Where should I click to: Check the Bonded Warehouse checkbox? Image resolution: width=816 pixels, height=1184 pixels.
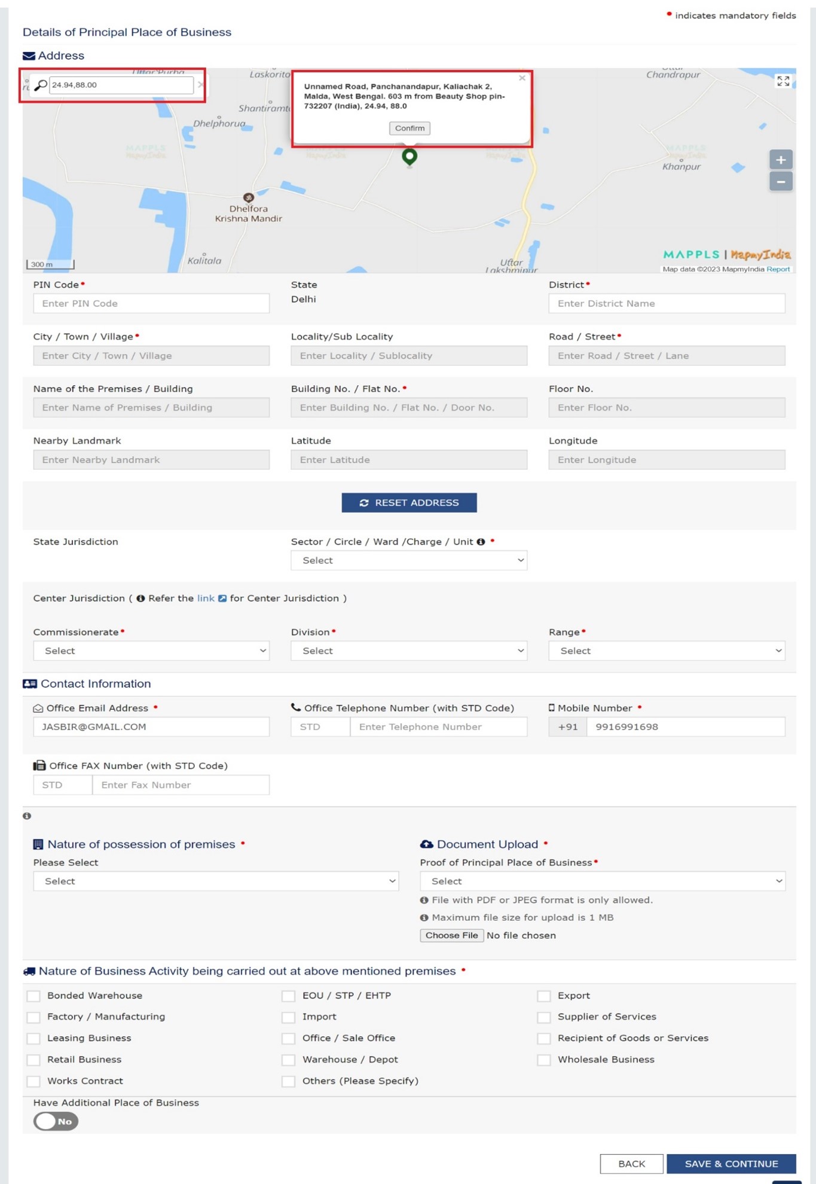34,996
